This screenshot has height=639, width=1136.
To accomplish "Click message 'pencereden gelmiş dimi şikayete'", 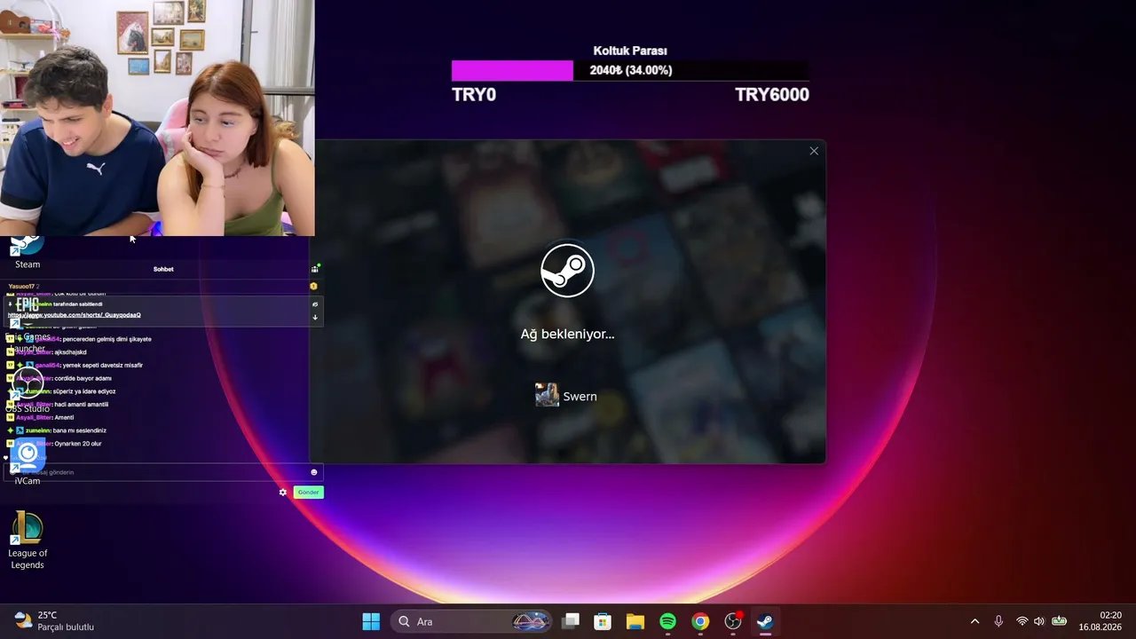I will pos(106,339).
